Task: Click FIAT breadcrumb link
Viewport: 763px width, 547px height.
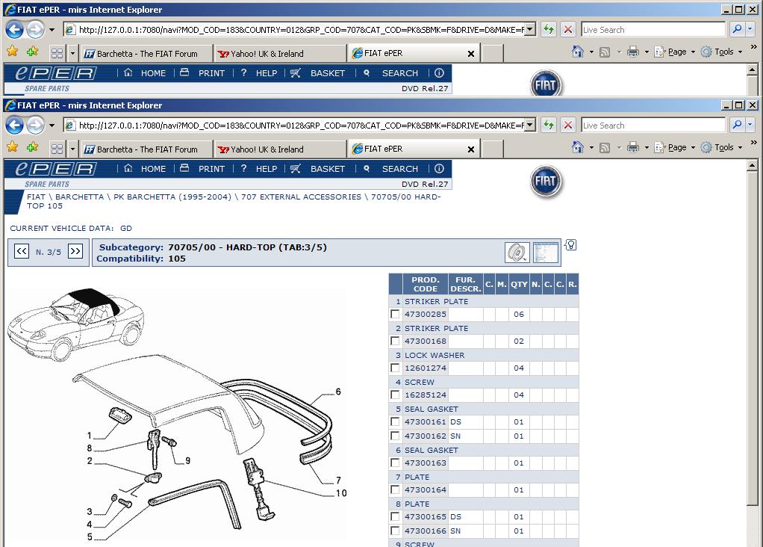Action: tap(36, 197)
